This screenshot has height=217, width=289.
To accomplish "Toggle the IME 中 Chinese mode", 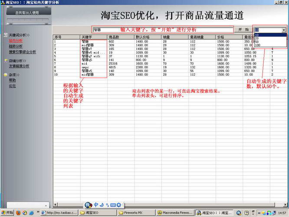I will (x=96, y=205).
